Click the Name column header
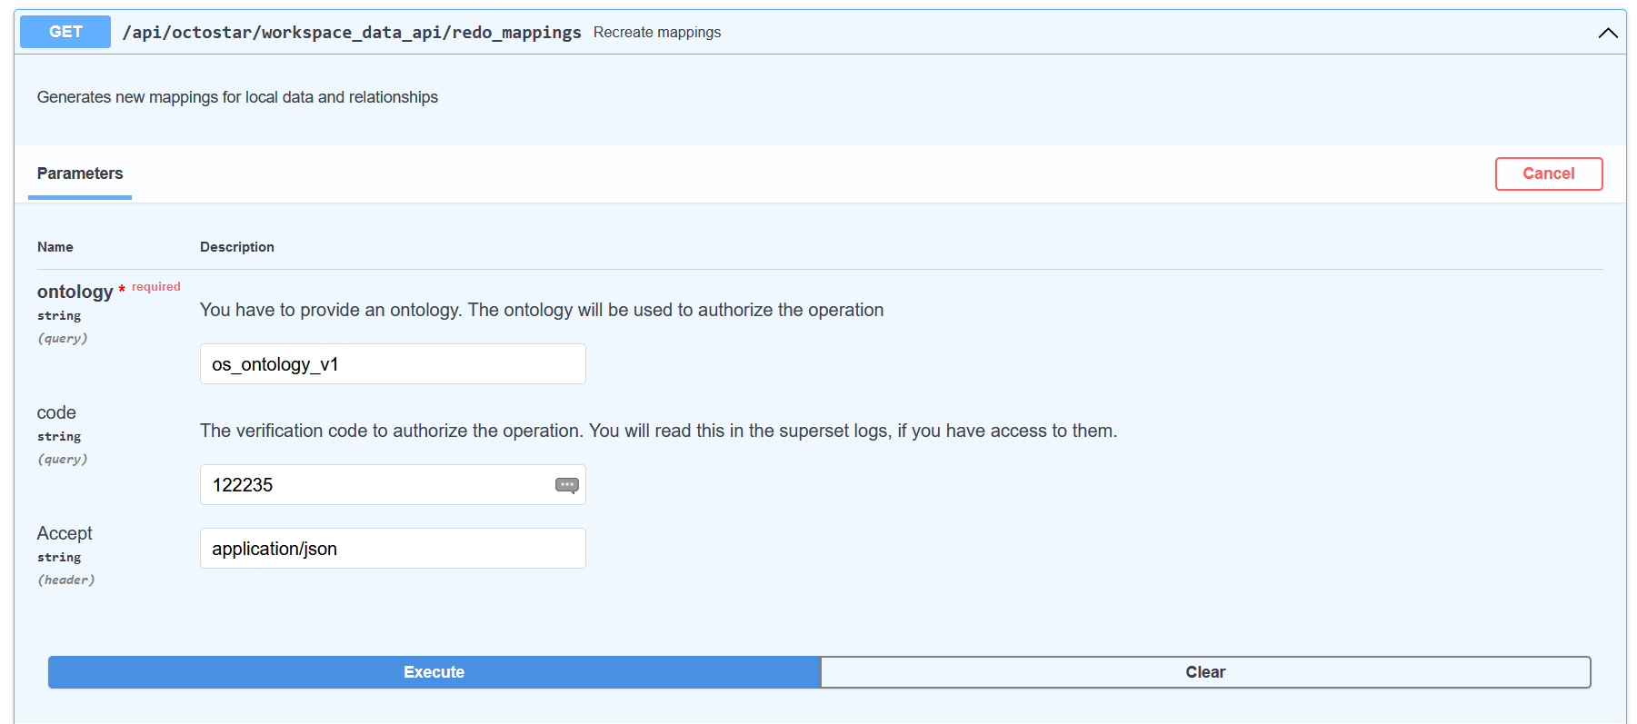Screen dimensions: 1637x724 tap(55, 247)
